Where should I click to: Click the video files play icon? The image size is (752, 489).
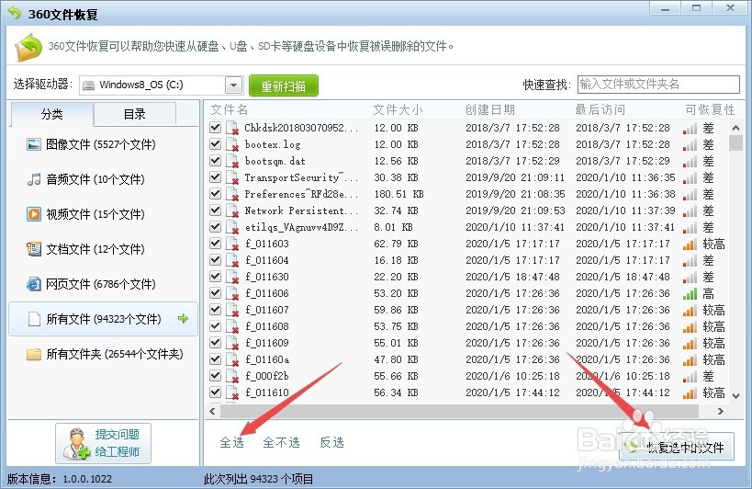point(34,214)
